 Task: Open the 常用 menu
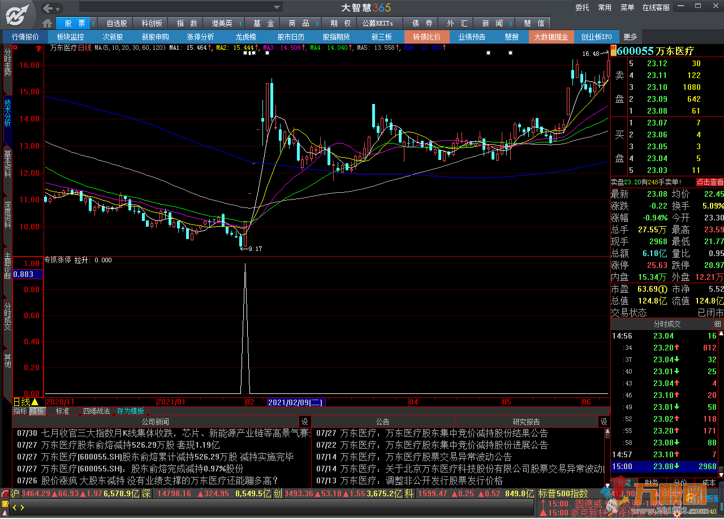coord(605,7)
